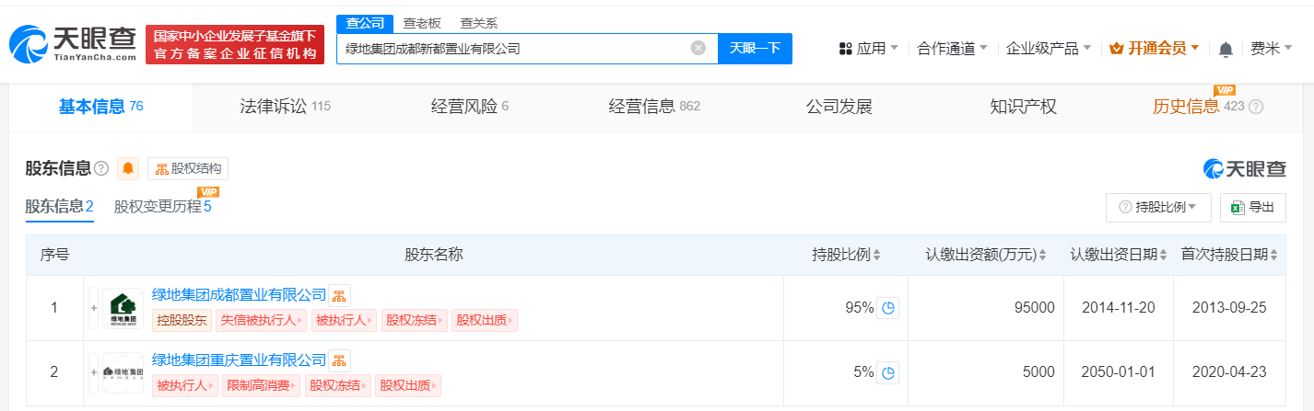Viewport: 1314px width, 411px height.
Task: Open equity structure icon for 绿地集团成都置业有限公司
Action: click(x=340, y=295)
